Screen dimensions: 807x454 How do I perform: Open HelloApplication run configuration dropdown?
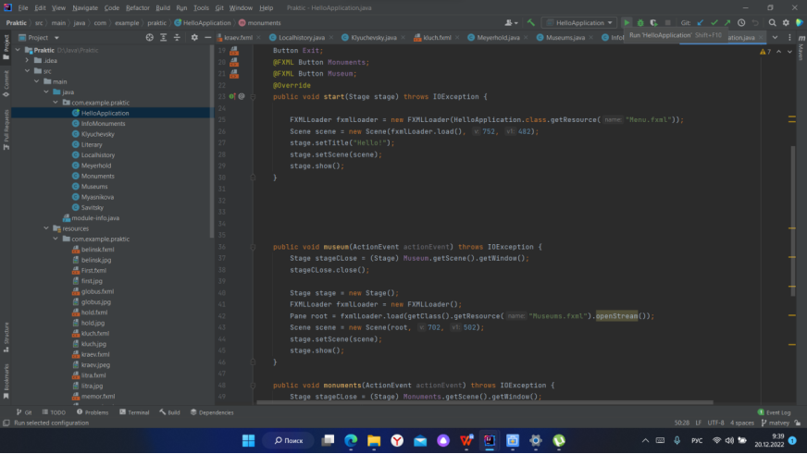[579, 22]
